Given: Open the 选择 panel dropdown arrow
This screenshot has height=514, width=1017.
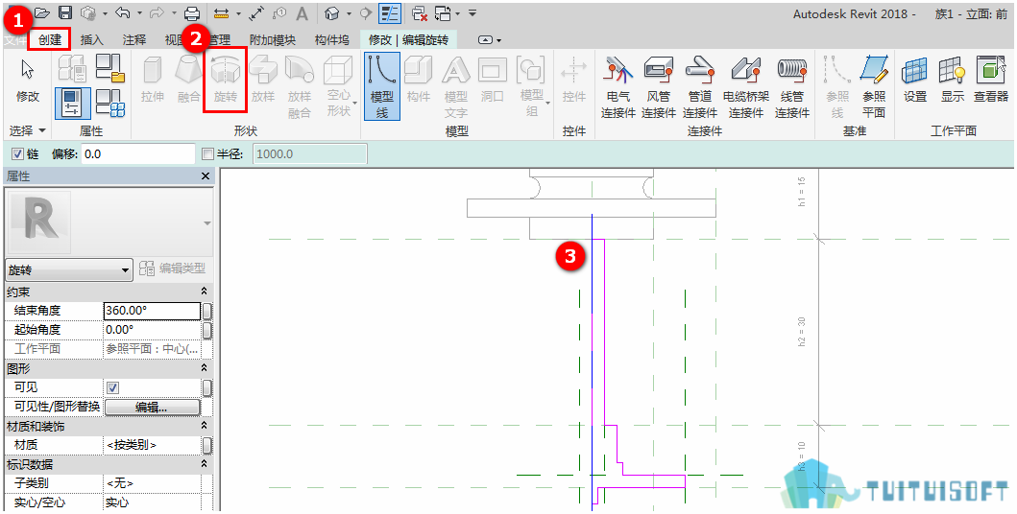Looking at the screenshot, I should point(42,130).
